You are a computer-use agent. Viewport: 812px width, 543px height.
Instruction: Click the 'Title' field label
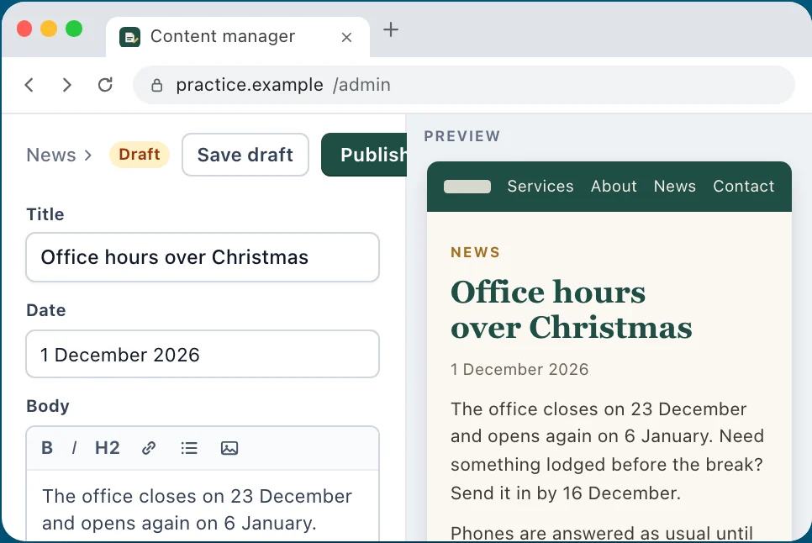point(45,214)
